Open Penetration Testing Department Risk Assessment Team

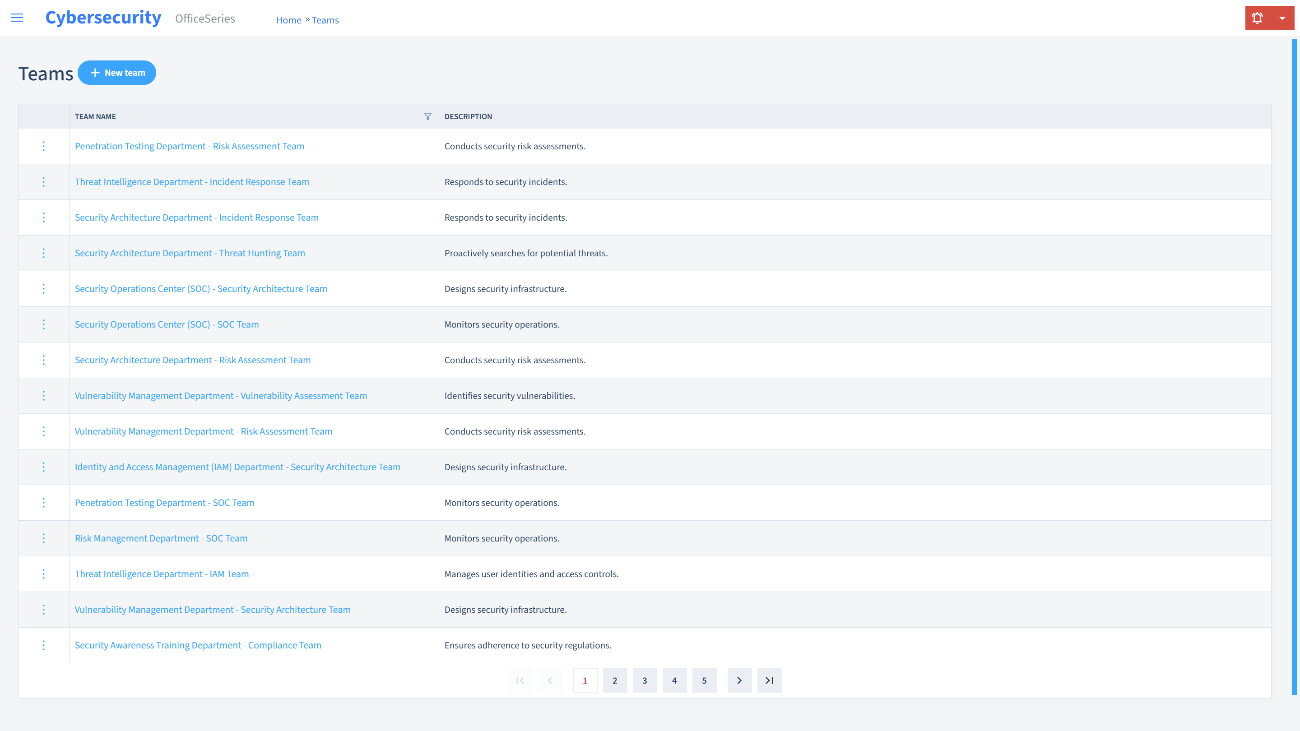click(189, 145)
